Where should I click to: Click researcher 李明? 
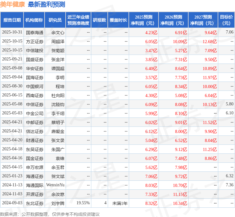(x=60, y=77)
